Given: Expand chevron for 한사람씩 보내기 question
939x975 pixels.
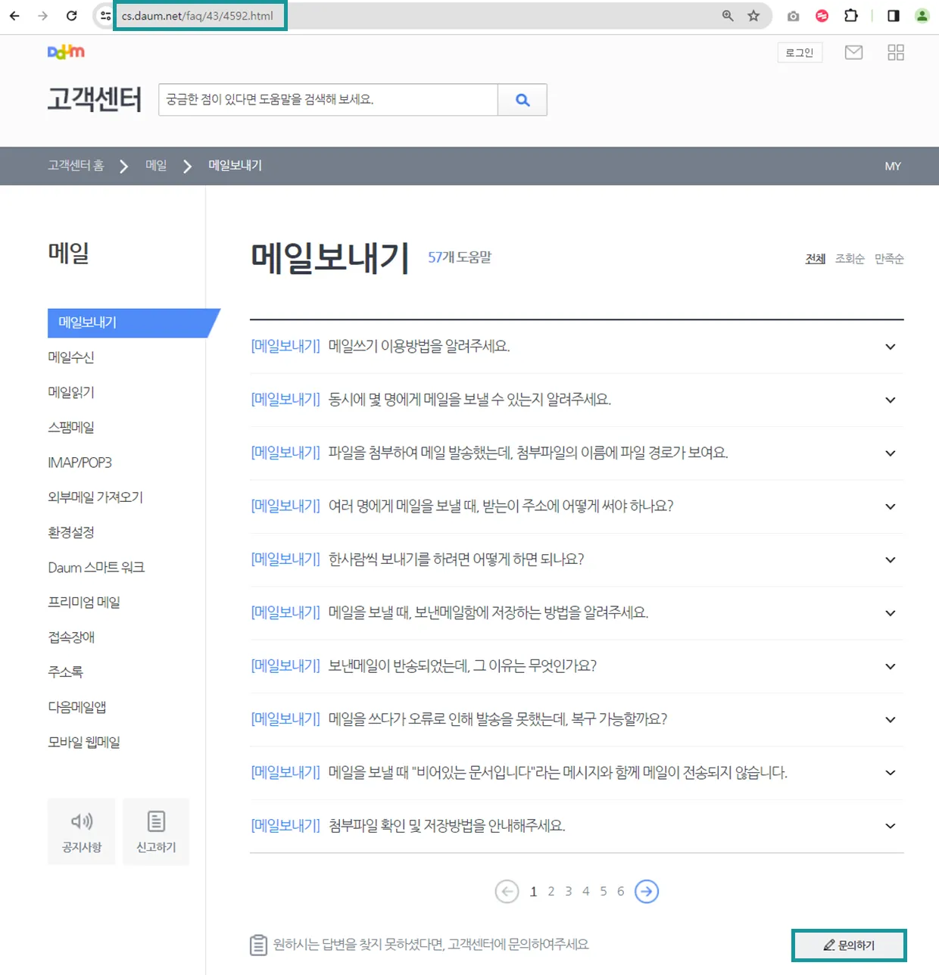Looking at the screenshot, I should [891, 559].
